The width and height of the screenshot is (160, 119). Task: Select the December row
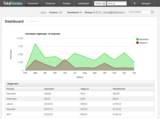(x=80, y=109)
